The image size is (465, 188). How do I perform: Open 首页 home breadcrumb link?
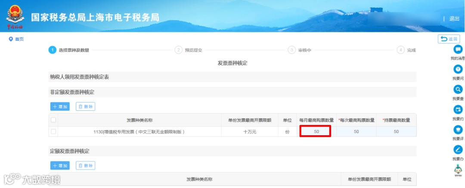click(19, 39)
